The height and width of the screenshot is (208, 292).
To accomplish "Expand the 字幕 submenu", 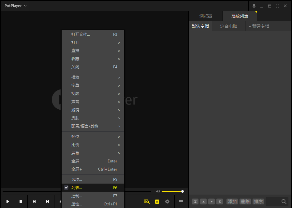I will coord(93,86).
